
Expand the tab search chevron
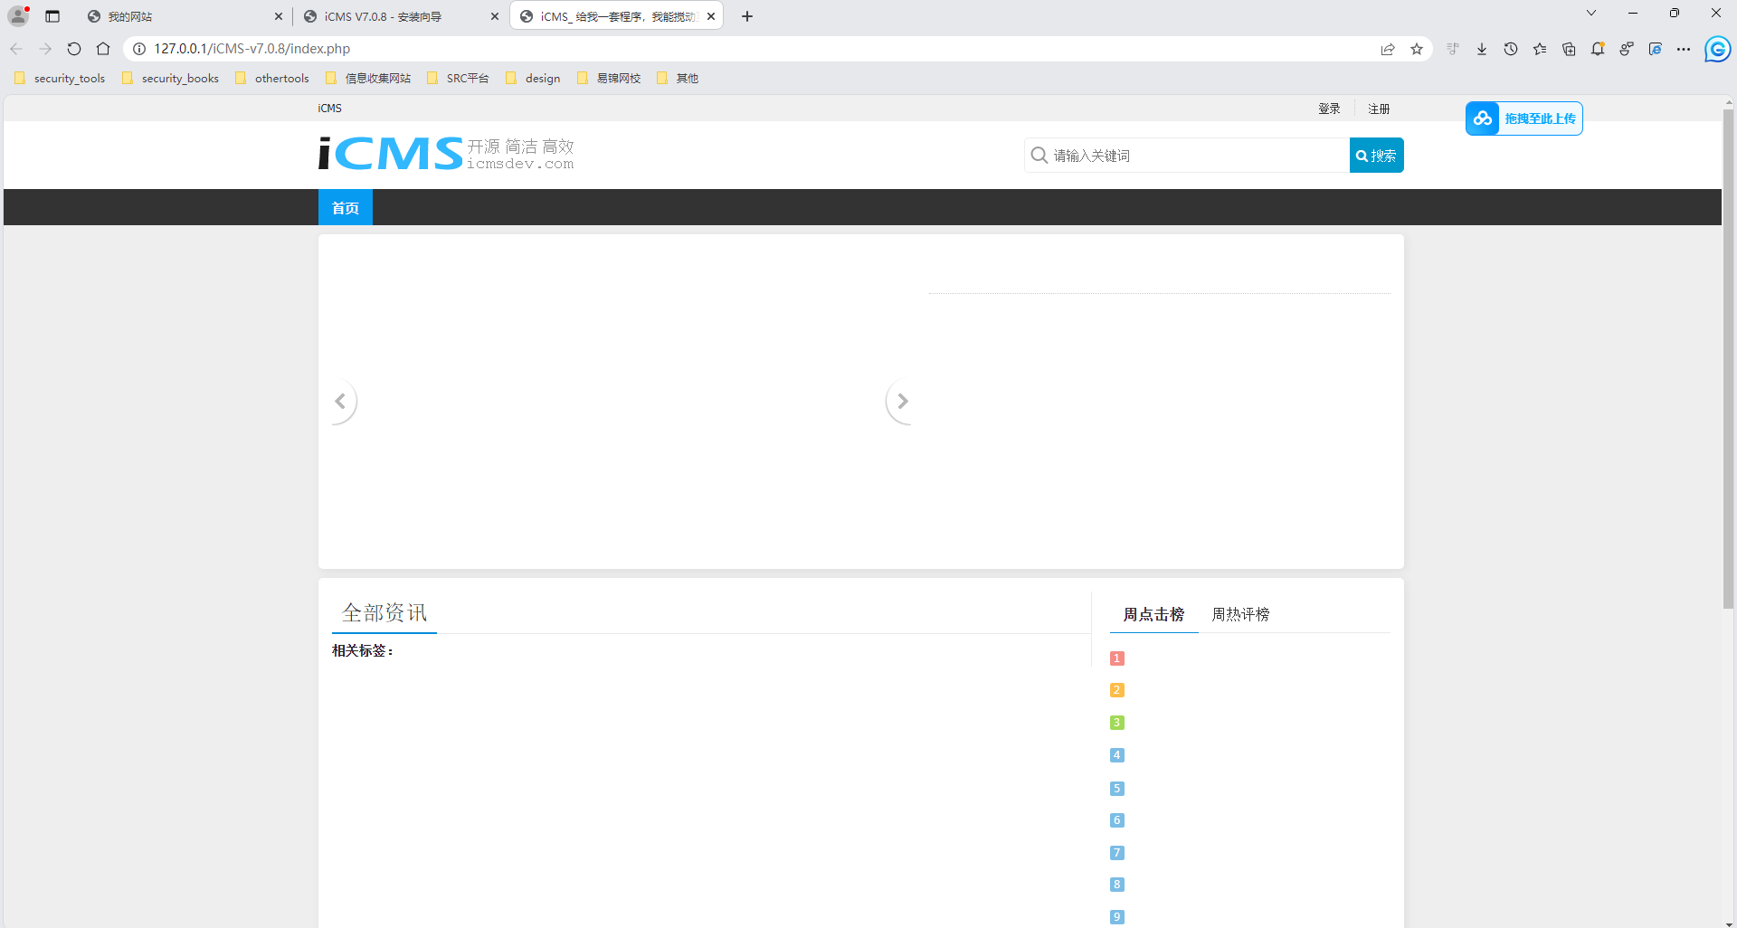(x=1591, y=13)
